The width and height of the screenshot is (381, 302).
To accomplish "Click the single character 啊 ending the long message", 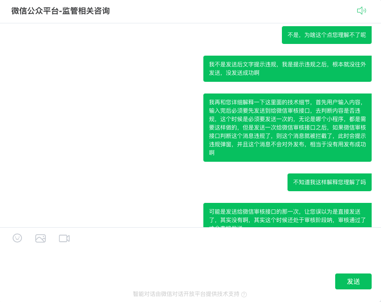I will [212, 153].
